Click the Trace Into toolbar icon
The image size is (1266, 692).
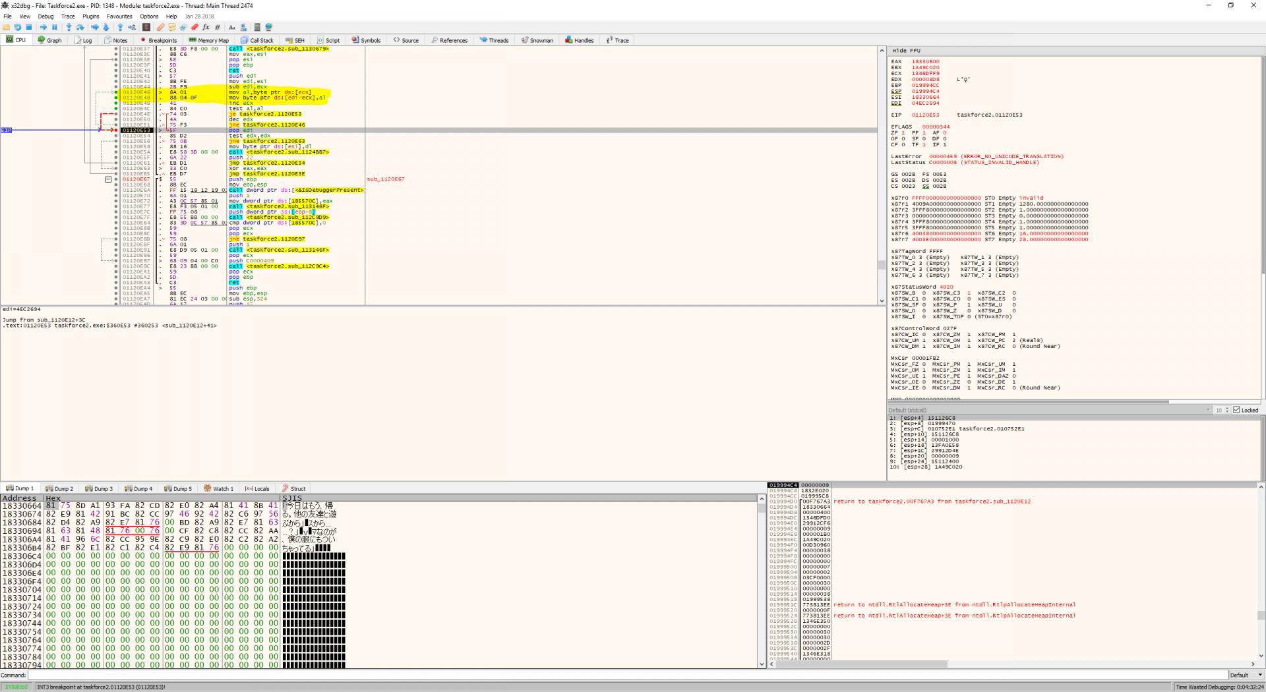94,27
